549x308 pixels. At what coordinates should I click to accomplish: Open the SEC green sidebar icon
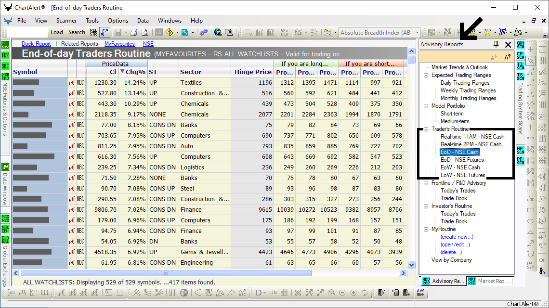click(x=5, y=66)
